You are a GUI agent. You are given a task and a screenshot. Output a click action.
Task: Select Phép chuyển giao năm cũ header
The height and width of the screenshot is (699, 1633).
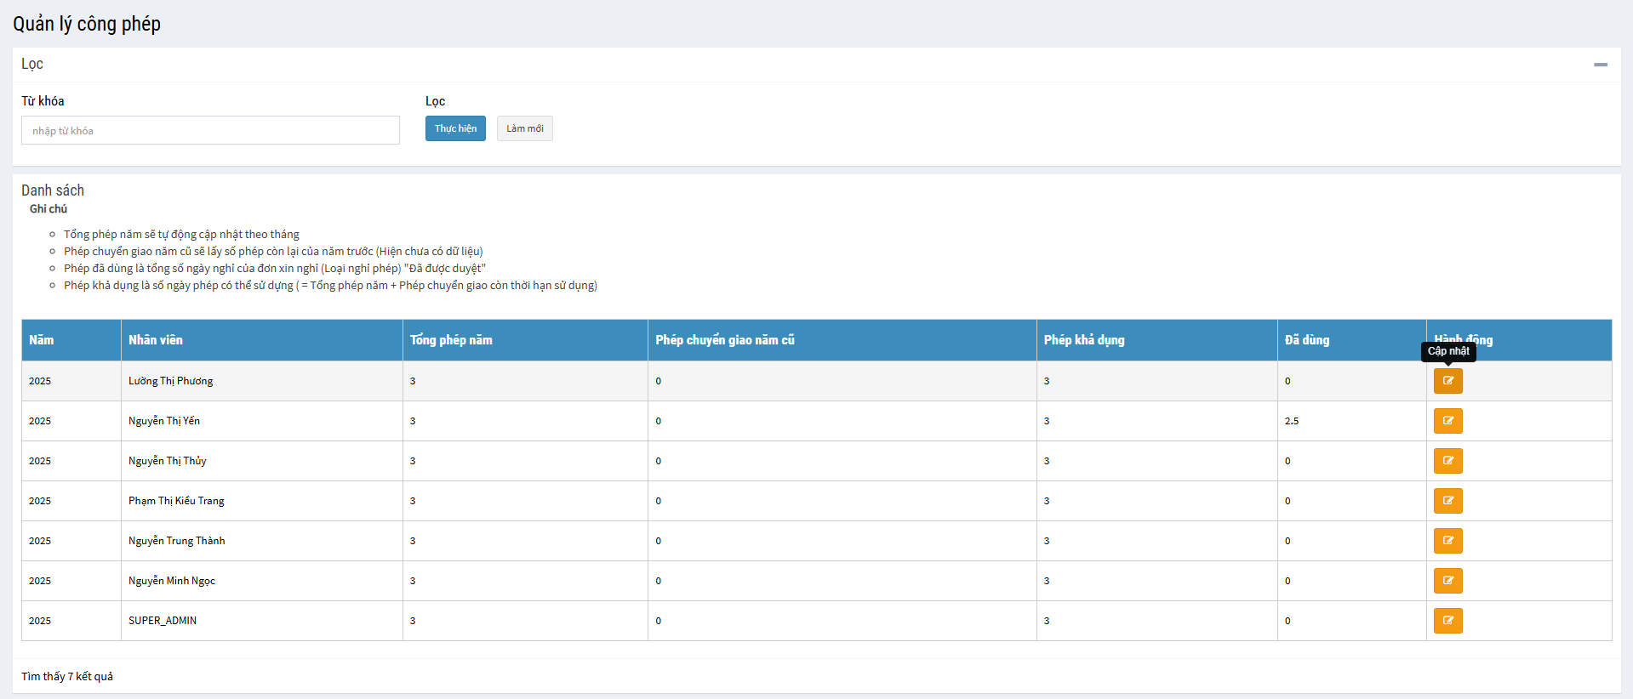724,340
